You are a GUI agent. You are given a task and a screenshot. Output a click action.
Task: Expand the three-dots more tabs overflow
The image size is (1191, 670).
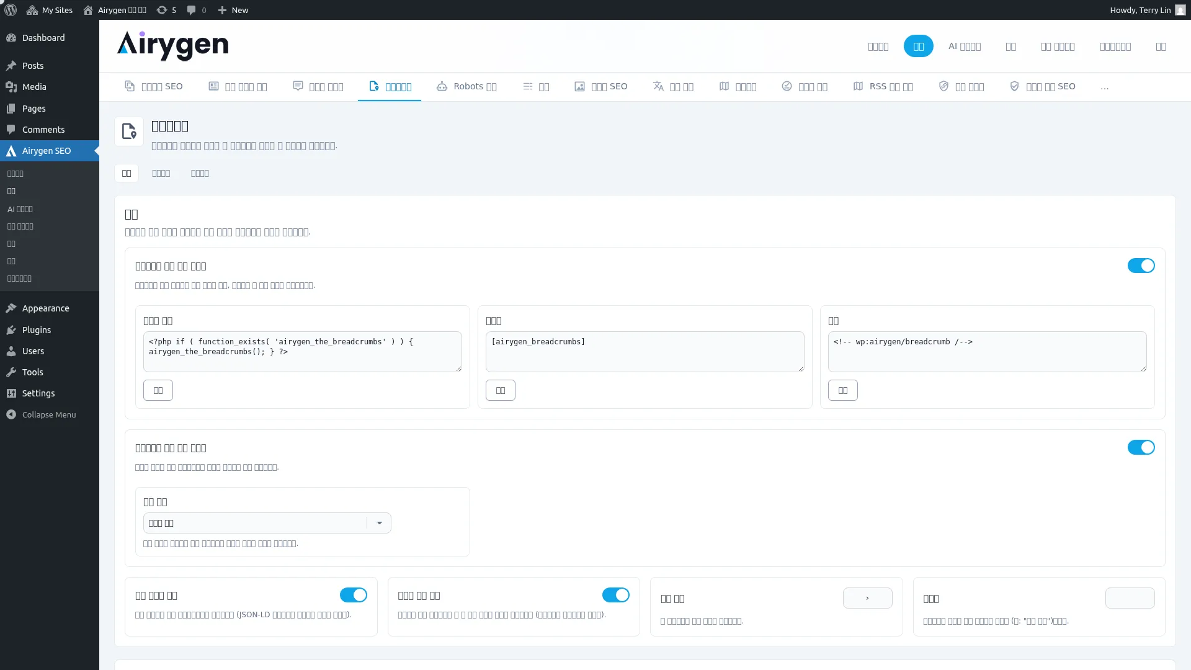coord(1104,87)
